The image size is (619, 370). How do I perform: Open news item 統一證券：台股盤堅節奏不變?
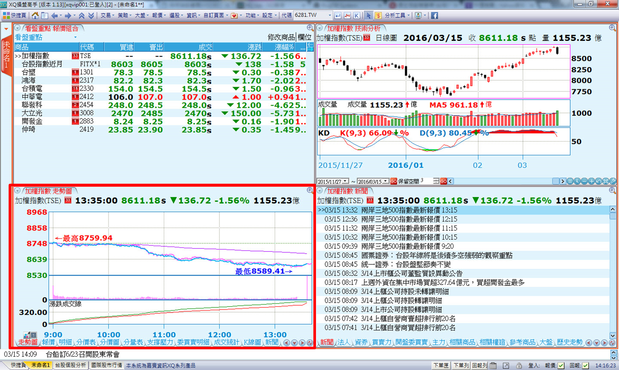click(406, 264)
